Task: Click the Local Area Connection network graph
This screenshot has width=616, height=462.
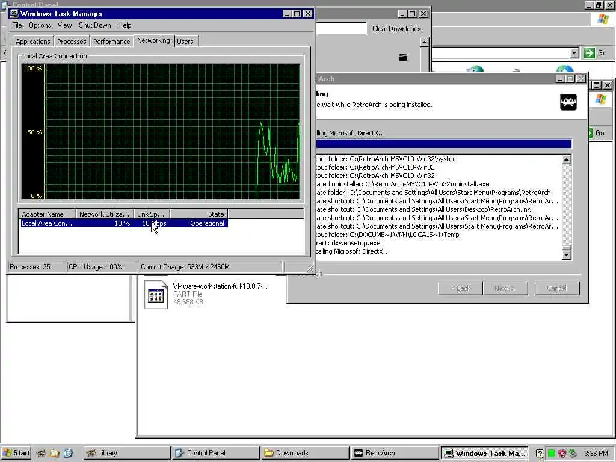Action: pyautogui.click(x=161, y=132)
